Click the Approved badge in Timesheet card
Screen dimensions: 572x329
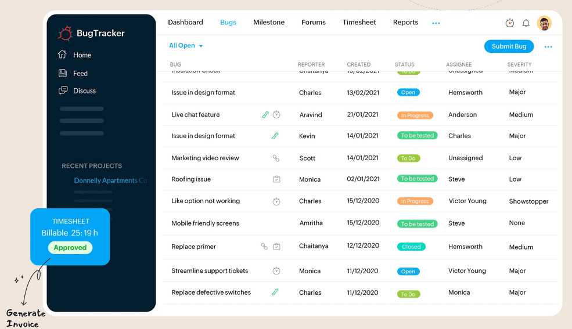[70, 247]
